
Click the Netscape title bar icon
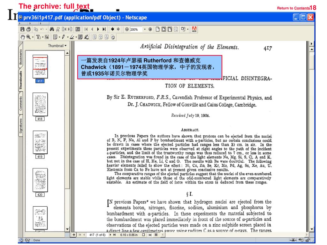pos(20,17)
